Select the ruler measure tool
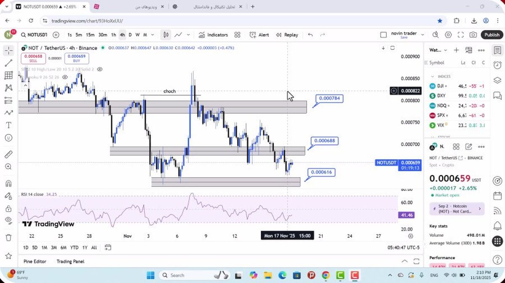The height and width of the screenshot is (283, 505). (8, 154)
